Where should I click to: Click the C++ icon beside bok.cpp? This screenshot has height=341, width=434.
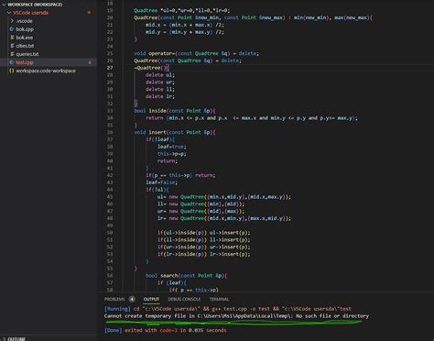click(12, 29)
